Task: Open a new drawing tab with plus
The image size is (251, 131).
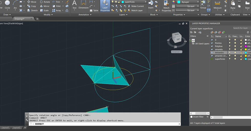Action: pos(37,19)
